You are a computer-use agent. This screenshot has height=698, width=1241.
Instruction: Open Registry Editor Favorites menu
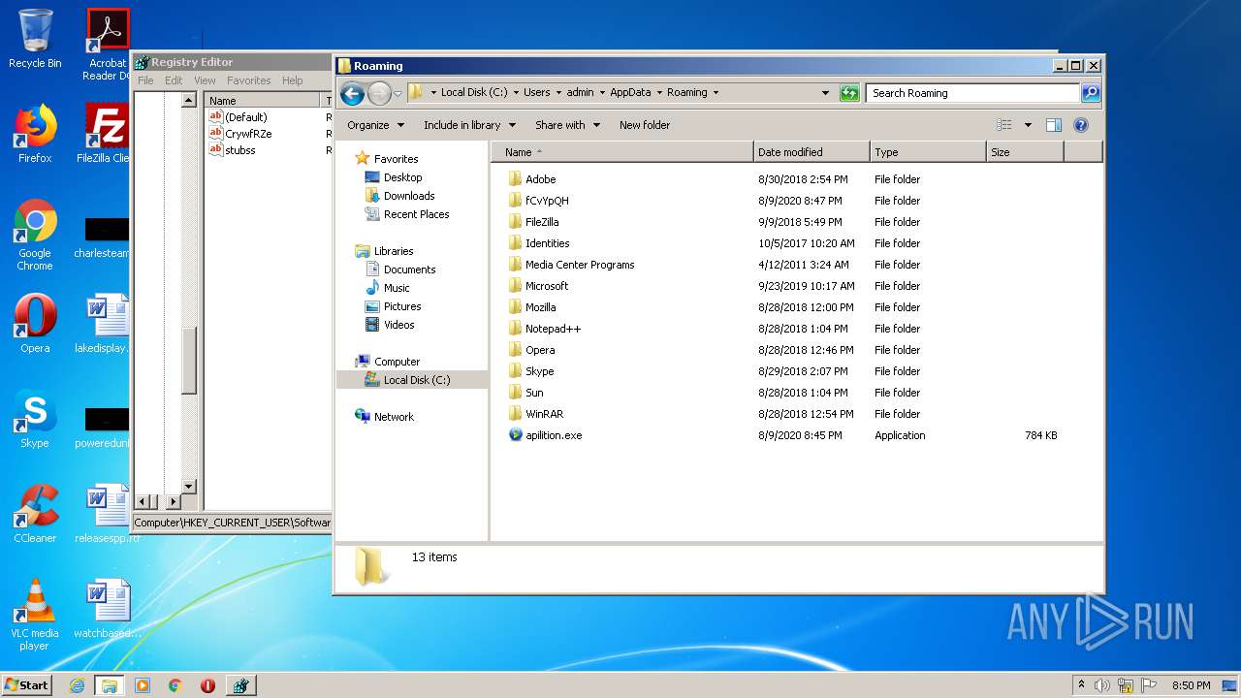coord(249,80)
